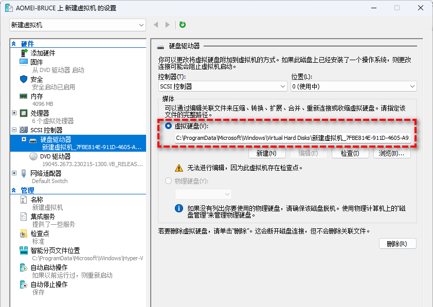433x307 pixels.
Task: Click the Default Switch text
Action: (50, 181)
